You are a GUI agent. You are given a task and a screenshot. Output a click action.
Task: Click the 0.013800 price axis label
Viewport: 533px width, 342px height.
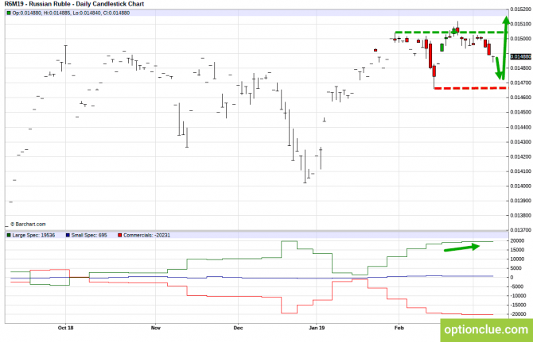[x=521, y=215]
